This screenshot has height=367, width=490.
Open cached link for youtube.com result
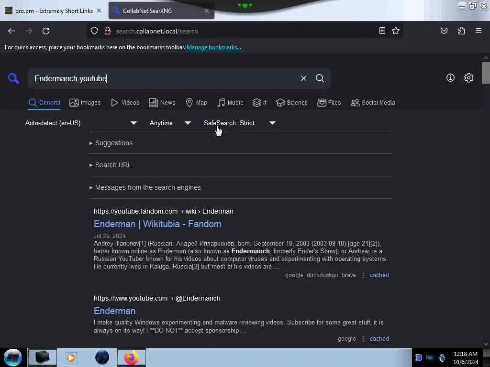point(379,339)
